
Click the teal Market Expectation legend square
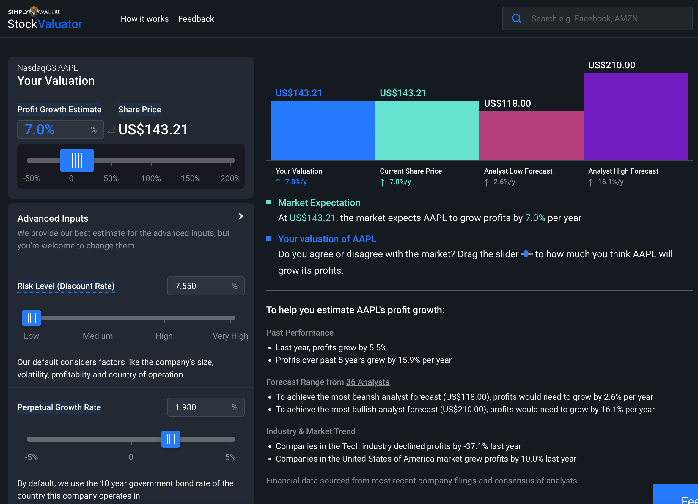268,202
